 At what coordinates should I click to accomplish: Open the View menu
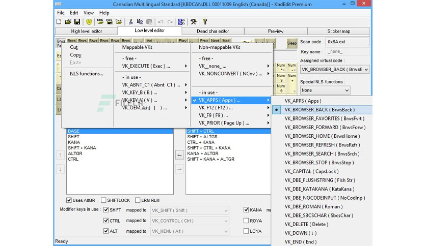click(x=88, y=13)
